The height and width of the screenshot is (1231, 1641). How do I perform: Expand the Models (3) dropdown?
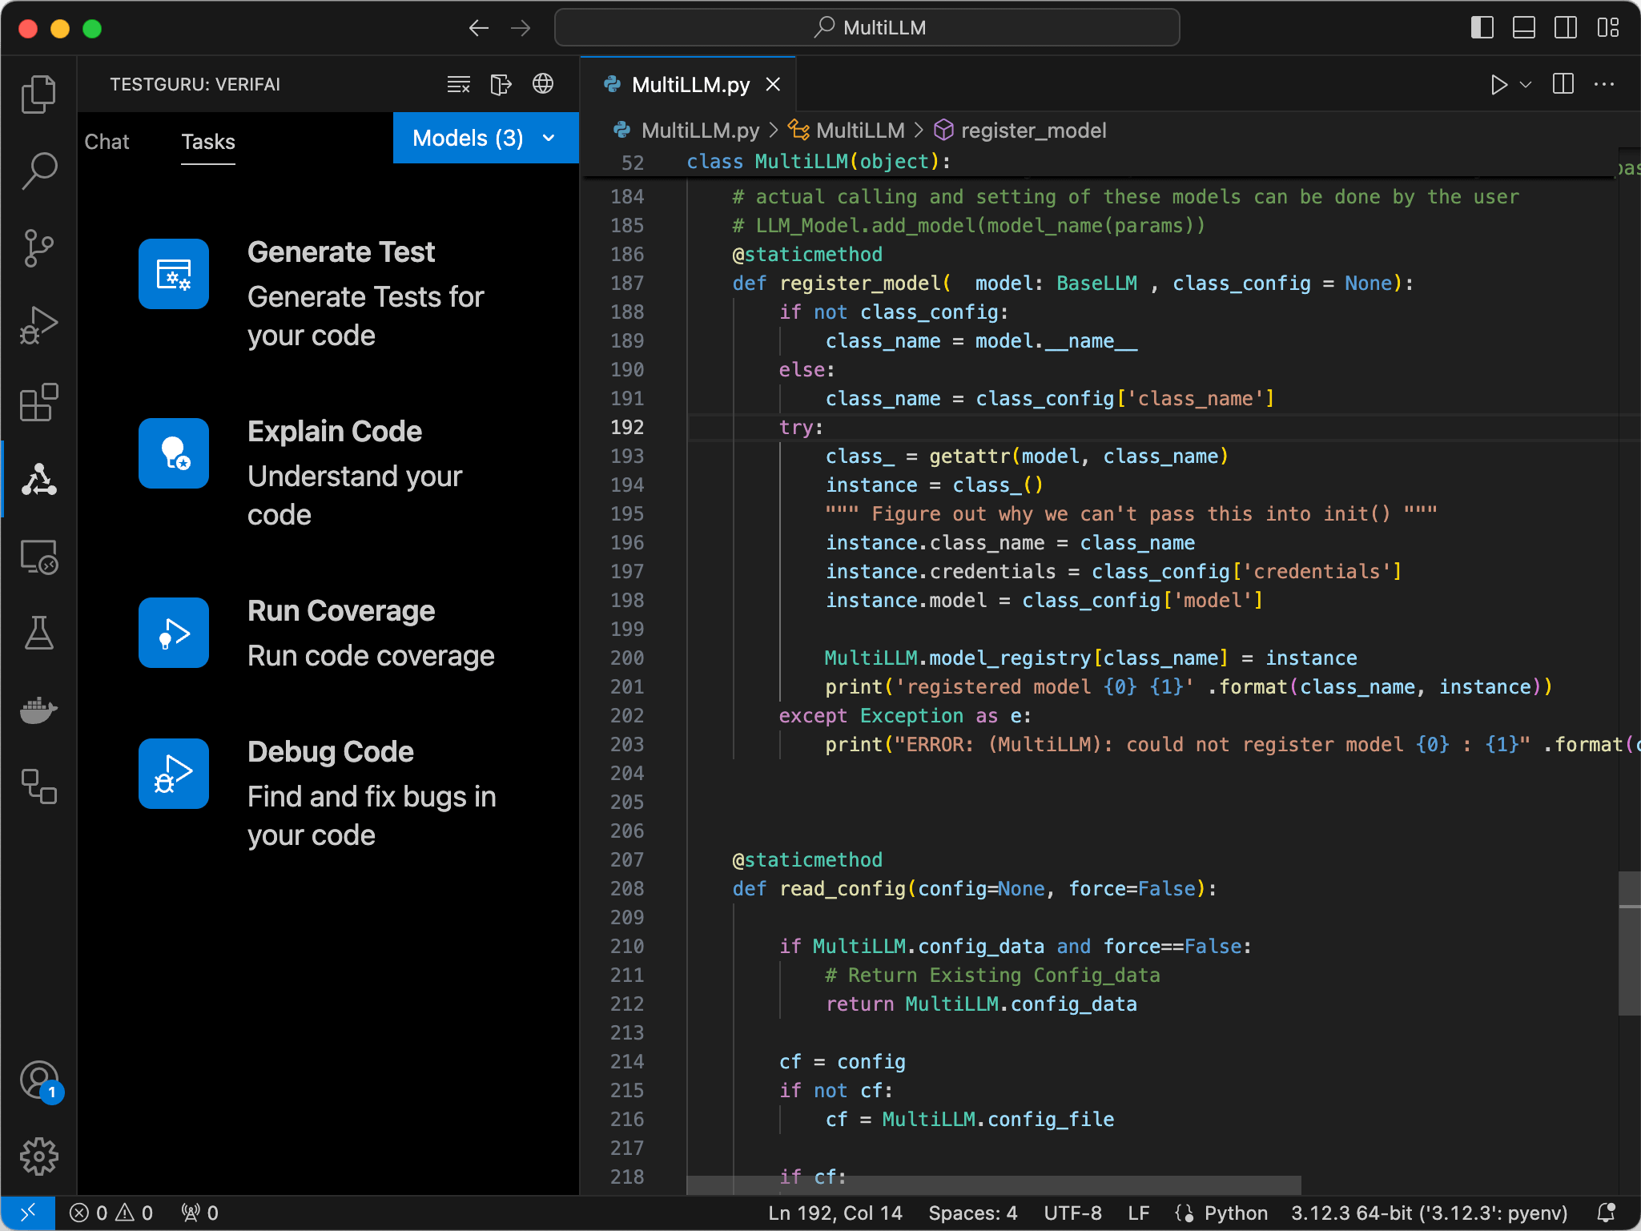(x=485, y=138)
